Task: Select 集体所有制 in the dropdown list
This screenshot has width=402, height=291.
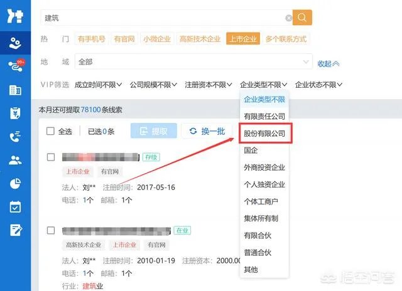Action: click(x=264, y=218)
